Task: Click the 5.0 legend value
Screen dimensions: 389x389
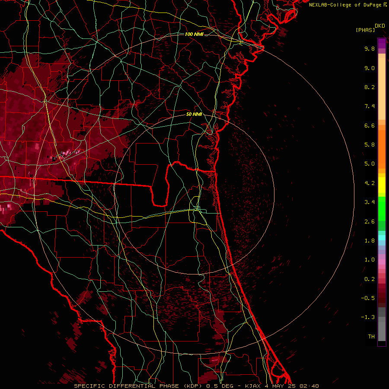Action: pos(370,164)
